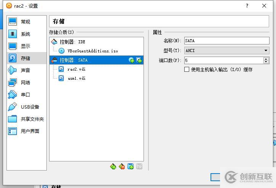This screenshot has height=188, width=276.
Task: Click the 显示 screen icon in sidebar
Action: 13,46
